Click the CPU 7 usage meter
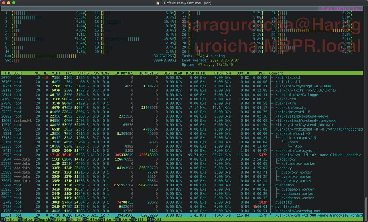Screen dimensions: 368x222 coord(46,39)
